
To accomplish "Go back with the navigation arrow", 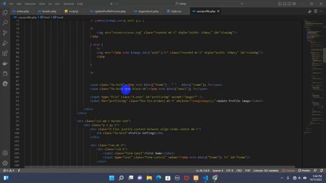I will [x=112, y=4].
